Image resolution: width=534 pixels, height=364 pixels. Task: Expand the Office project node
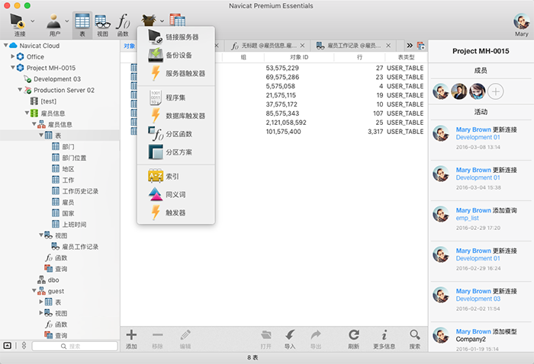point(13,56)
